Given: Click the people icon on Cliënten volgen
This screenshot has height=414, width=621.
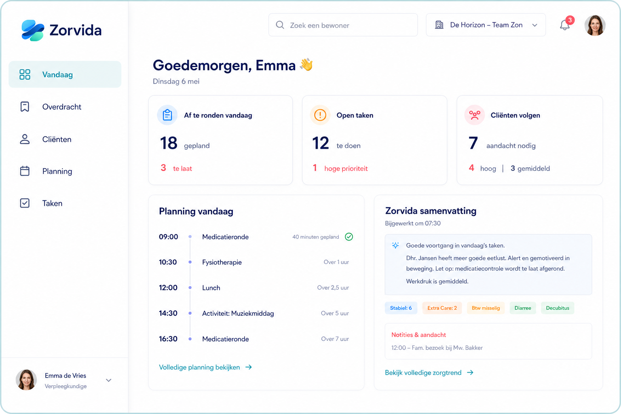Looking at the screenshot, I should pyautogui.click(x=475, y=115).
